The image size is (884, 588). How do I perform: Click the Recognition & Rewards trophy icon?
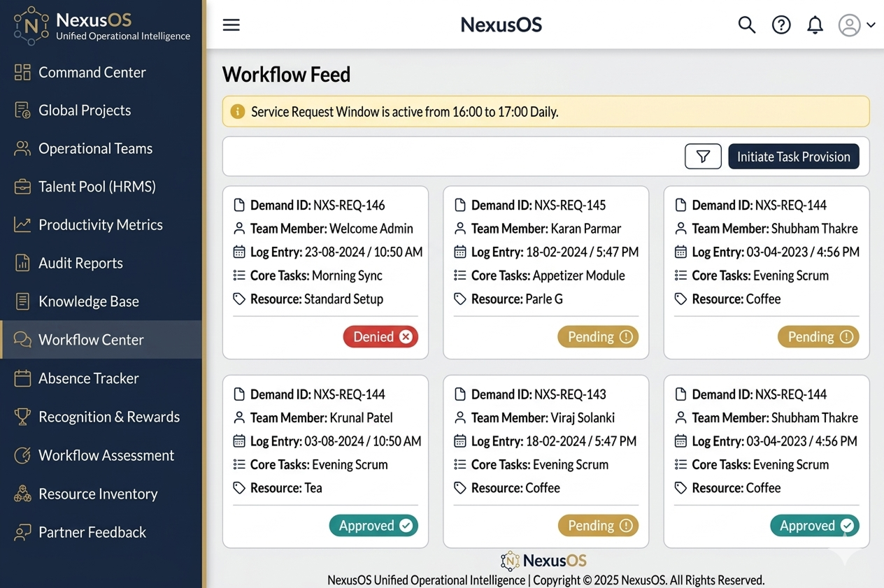point(22,417)
